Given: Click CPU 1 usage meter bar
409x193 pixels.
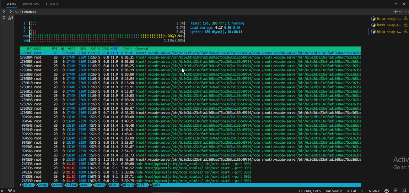Looking at the screenshot, I should (104, 23).
